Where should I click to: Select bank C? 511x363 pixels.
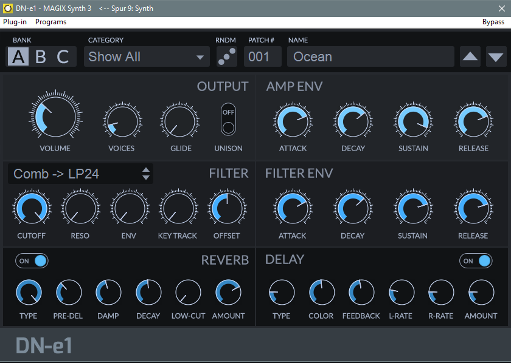(63, 56)
